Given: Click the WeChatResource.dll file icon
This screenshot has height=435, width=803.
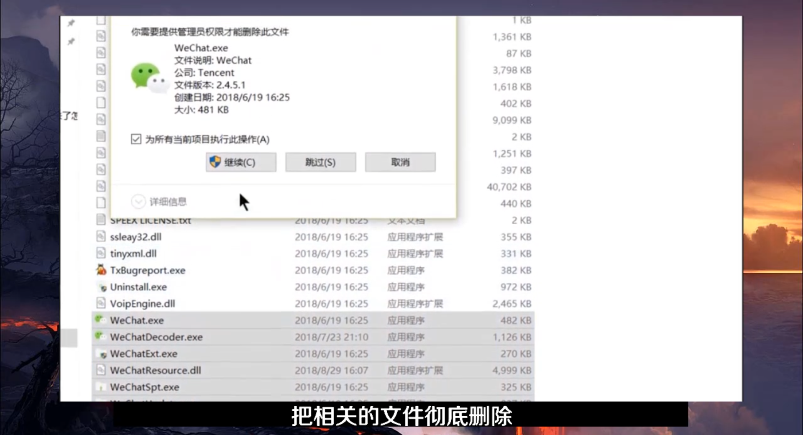Looking at the screenshot, I should (x=100, y=370).
